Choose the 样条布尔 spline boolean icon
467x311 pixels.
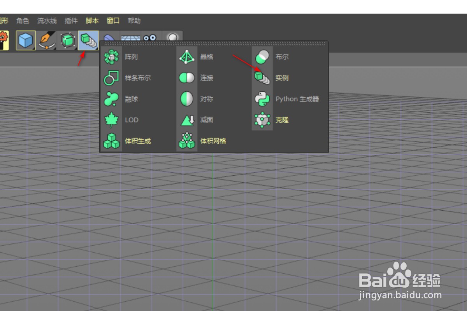click(112, 78)
